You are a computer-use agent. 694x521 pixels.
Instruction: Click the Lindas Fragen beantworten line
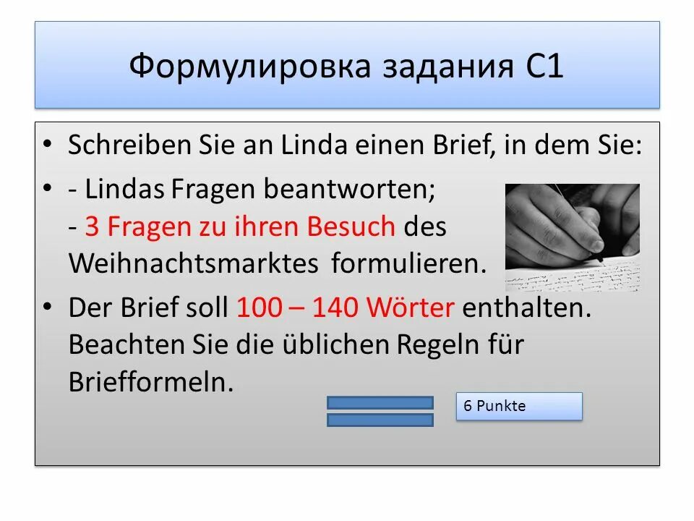pos(252,189)
